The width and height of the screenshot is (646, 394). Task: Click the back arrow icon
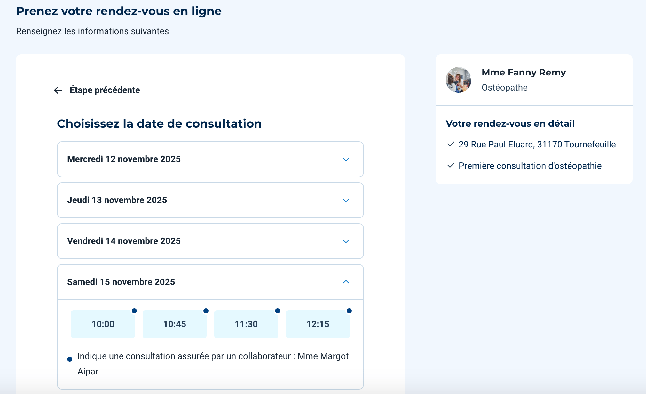point(58,90)
